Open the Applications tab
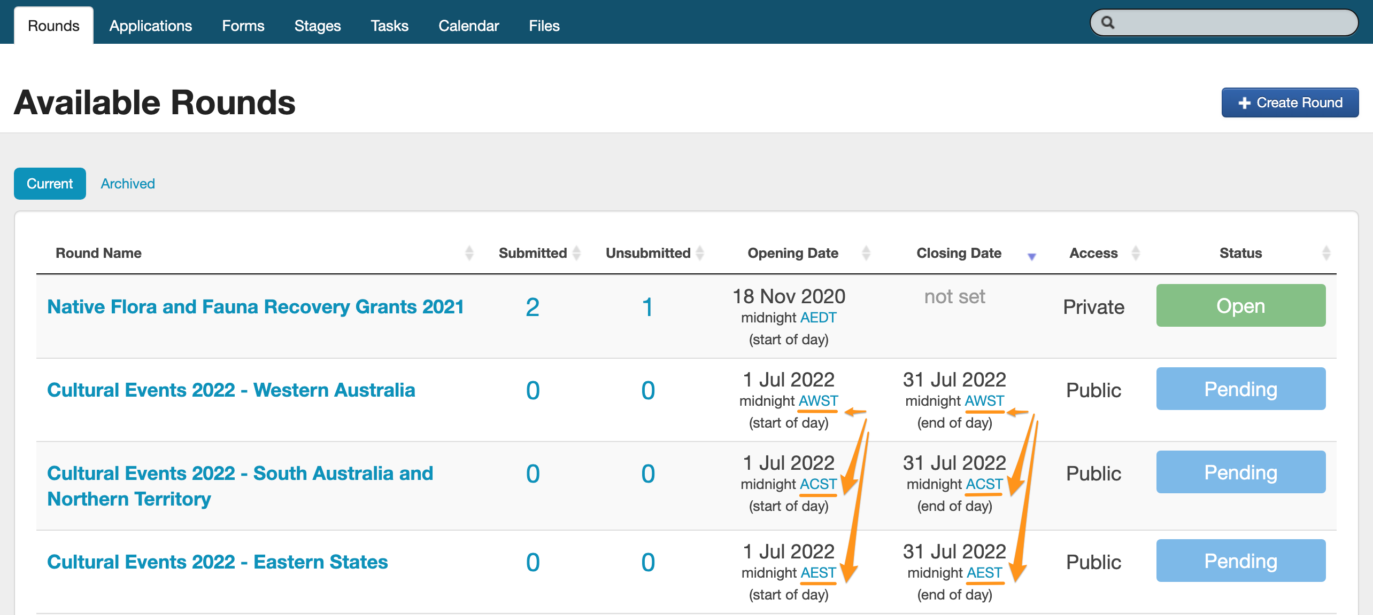The height and width of the screenshot is (615, 1373). pyautogui.click(x=150, y=26)
